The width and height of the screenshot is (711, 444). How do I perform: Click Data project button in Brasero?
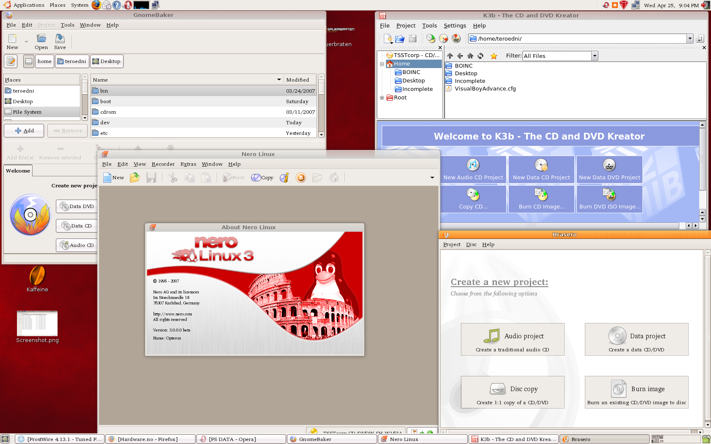pos(637,340)
